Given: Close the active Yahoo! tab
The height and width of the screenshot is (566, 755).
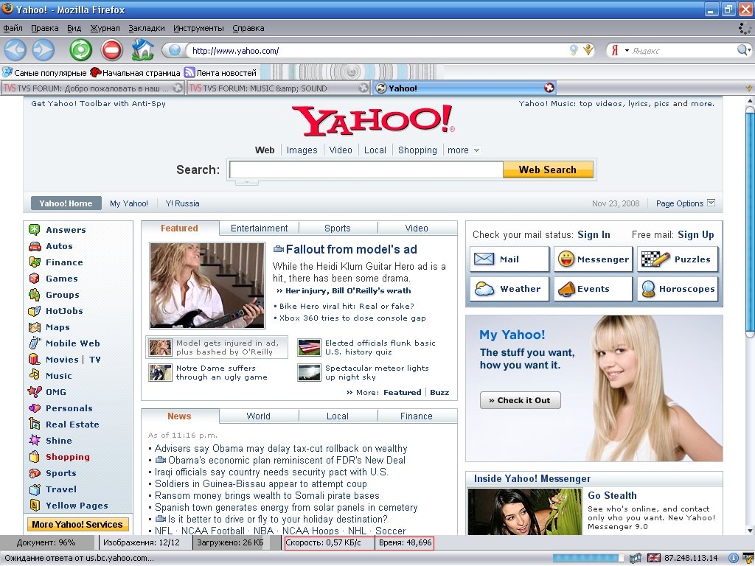Looking at the screenshot, I should (549, 88).
